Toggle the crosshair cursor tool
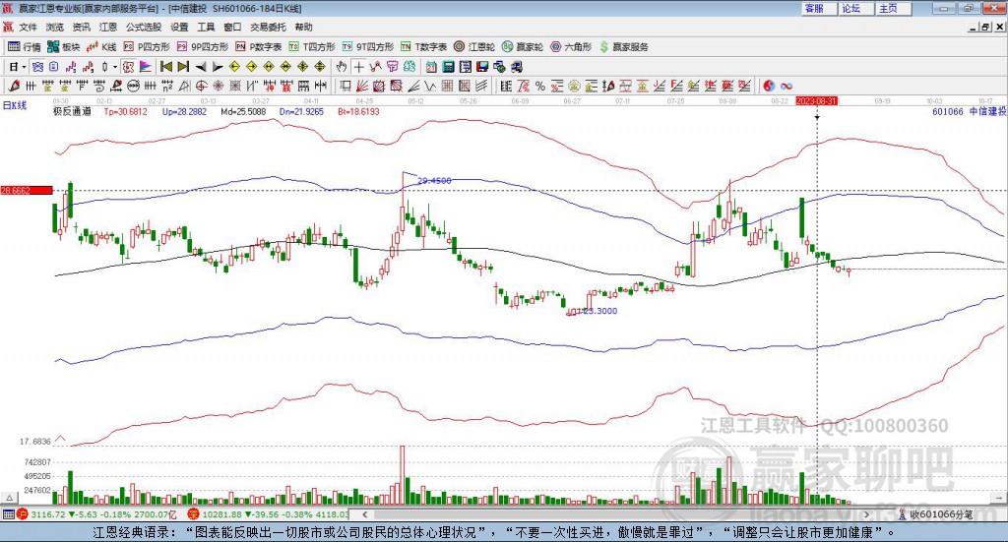The image size is (1008, 542). [x=358, y=67]
